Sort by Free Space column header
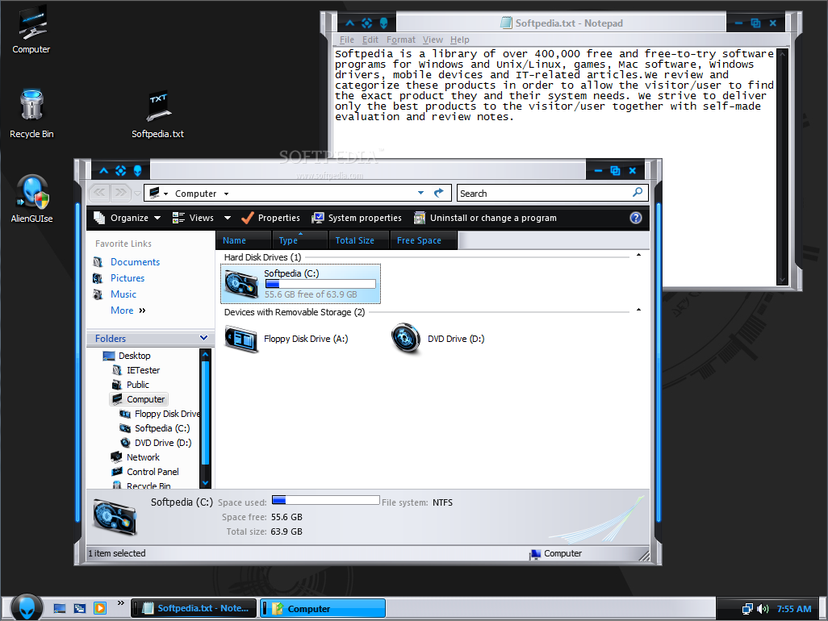 tap(424, 240)
